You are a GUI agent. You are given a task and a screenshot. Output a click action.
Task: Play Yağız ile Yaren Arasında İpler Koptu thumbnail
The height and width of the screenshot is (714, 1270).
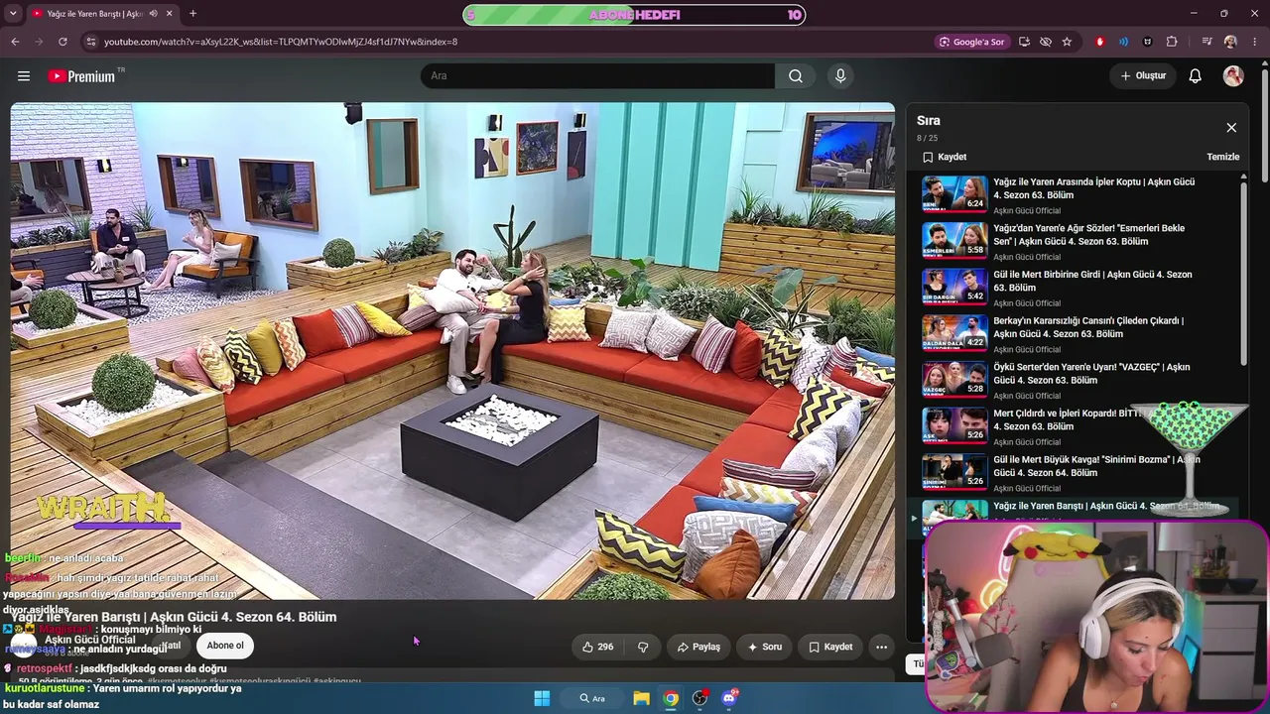(955, 193)
